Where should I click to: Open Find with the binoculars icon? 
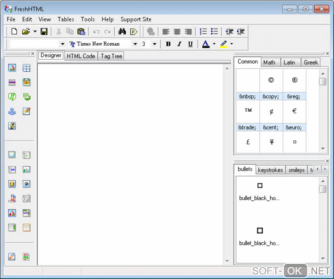coord(122,31)
